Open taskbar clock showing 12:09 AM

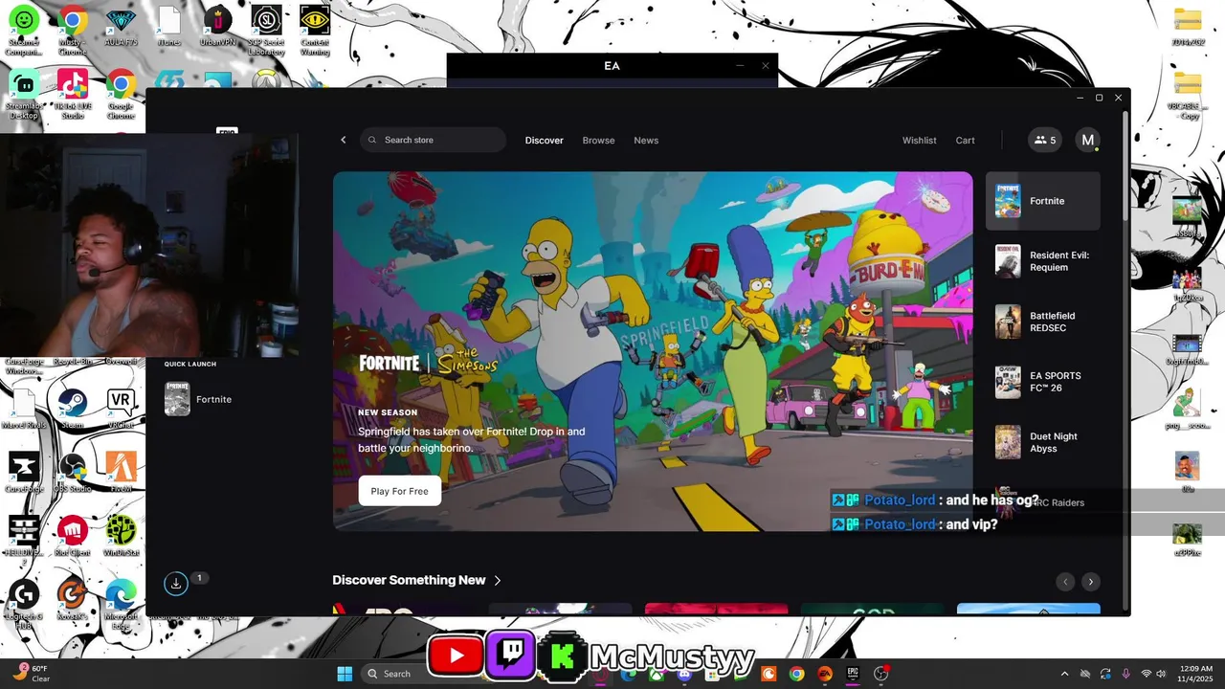pyautogui.click(x=1197, y=674)
